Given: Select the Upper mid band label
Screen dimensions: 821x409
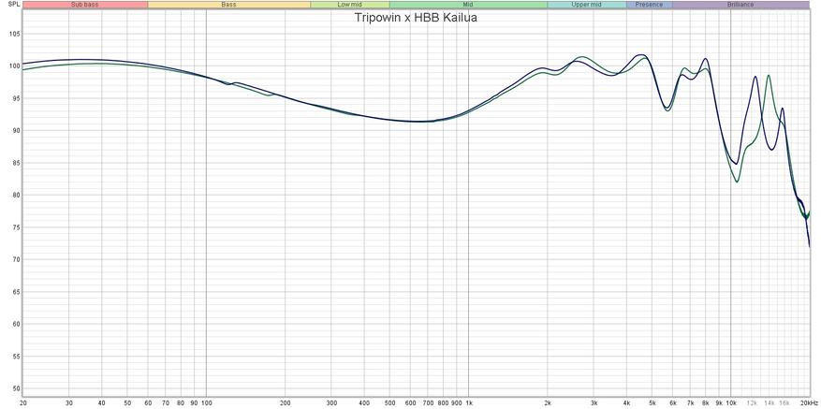Looking at the screenshot, I should [586, 5].
